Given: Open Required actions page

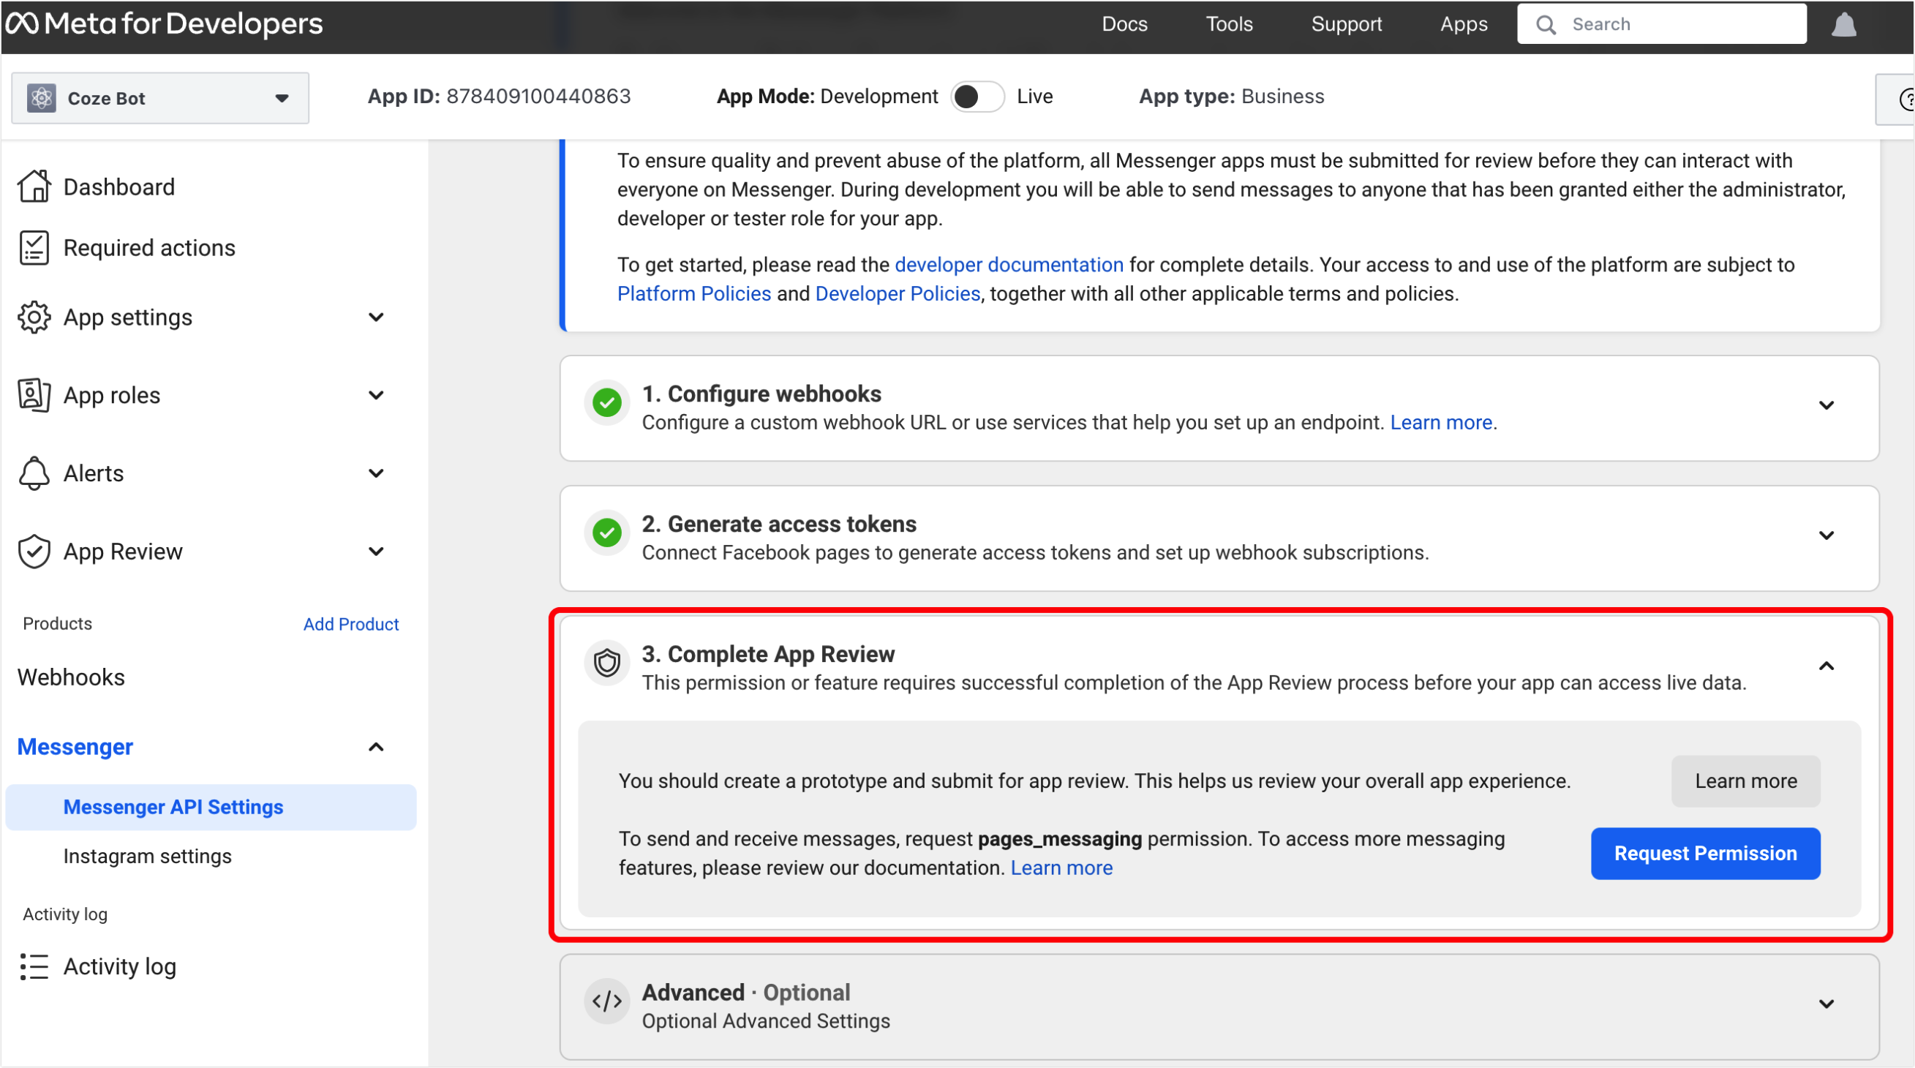Looking at the screenshot, I should 148,248.
